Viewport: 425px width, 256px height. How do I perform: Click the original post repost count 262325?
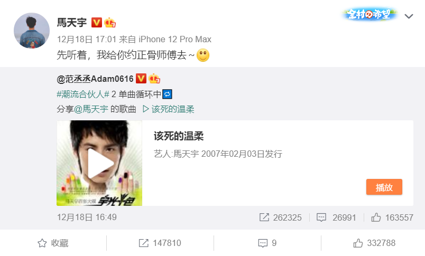click(x=280, y=217)
